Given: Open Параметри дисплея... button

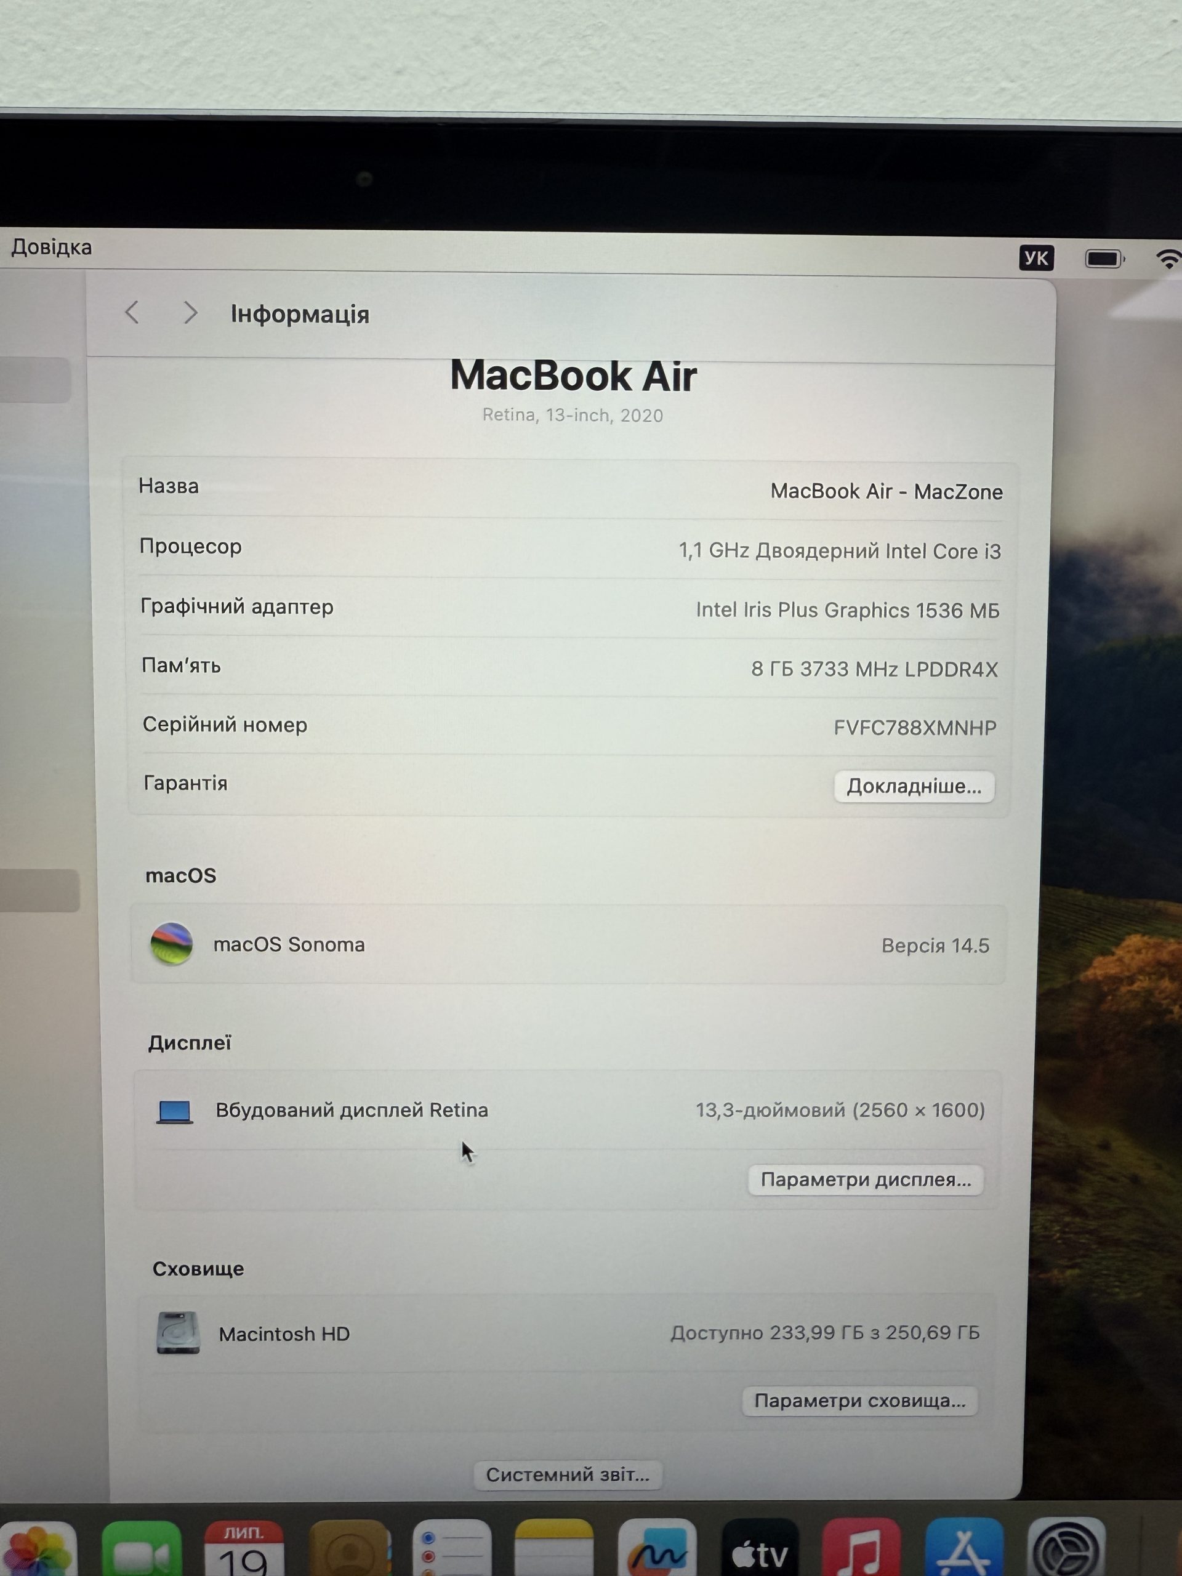Looking at the screenshot, I should point(866,1179).
